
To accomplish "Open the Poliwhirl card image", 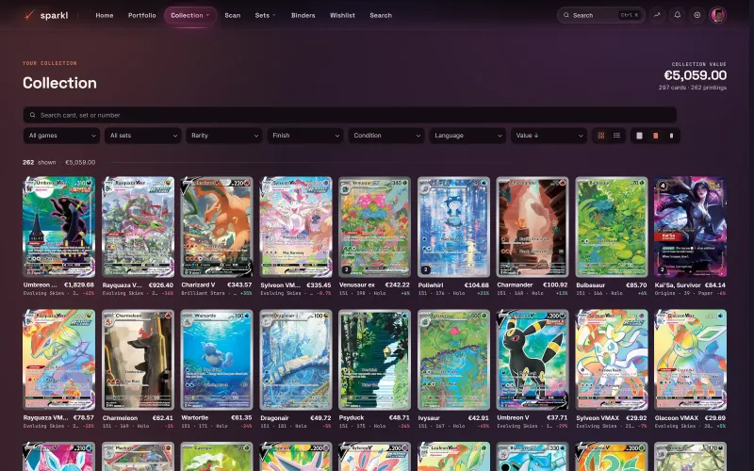I will (453, 227).
